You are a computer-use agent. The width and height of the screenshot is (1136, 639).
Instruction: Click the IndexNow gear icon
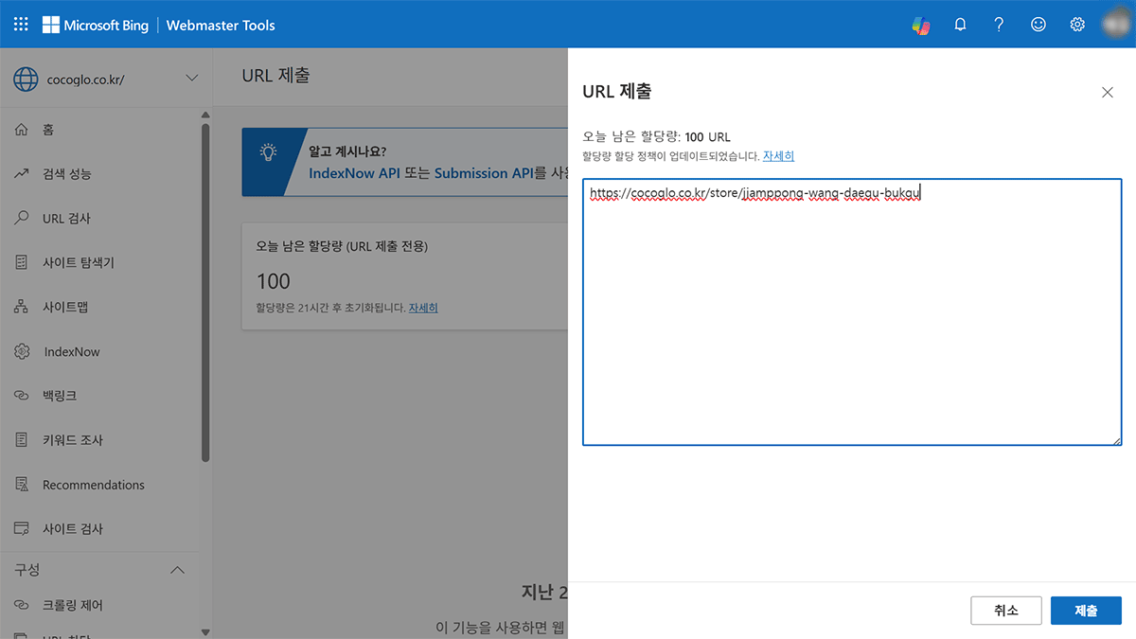22,351
